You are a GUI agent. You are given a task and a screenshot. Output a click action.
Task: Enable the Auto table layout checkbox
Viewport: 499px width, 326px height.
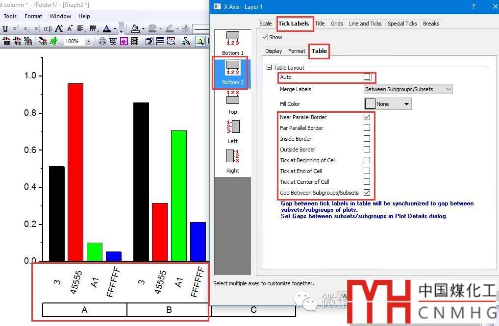click(367, 77)
